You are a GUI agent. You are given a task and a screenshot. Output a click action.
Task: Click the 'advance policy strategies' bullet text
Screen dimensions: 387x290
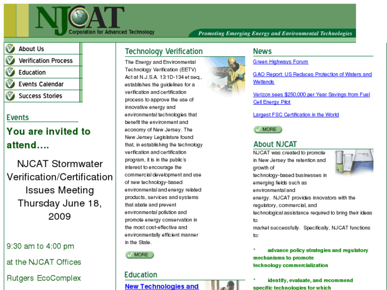tap(310, 258)
